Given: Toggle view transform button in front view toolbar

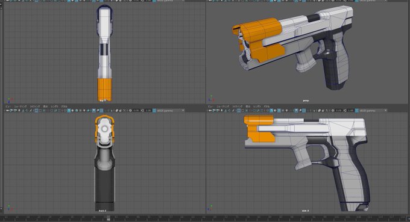Looking at the screenshot, I should pyautogui.click(x=154, y=111).
